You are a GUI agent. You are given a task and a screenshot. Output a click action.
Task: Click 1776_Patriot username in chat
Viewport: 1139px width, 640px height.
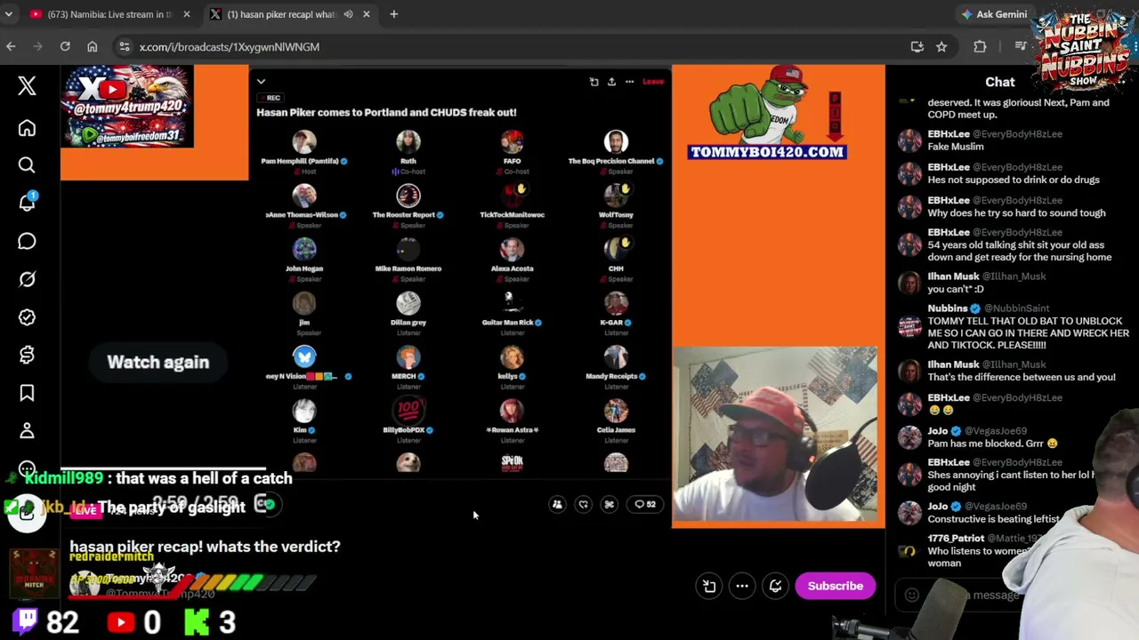point(956,539)
